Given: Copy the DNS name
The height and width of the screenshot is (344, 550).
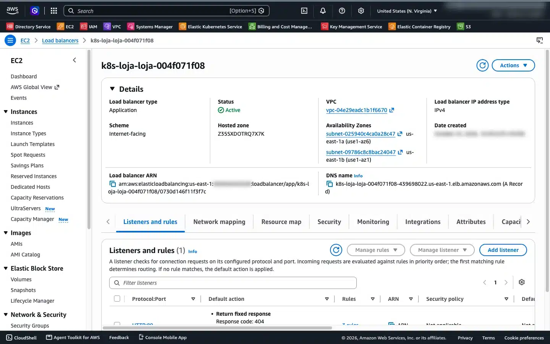Looking at the screenshot, I should pos(330,184).
